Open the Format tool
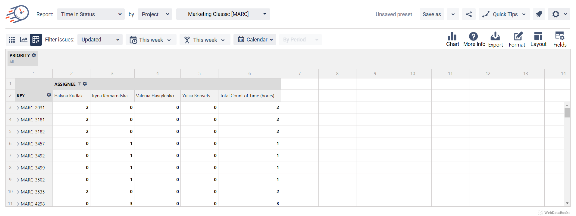This screenshot has height=216, width=576. (517, 39)
